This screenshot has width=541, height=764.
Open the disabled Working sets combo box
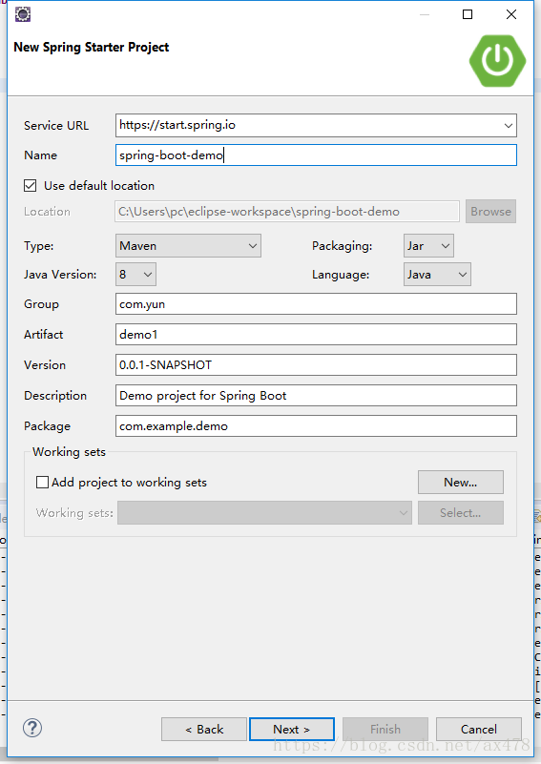264,512
